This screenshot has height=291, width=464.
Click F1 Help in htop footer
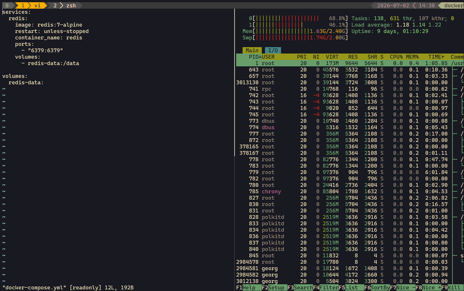coord(246,287)
